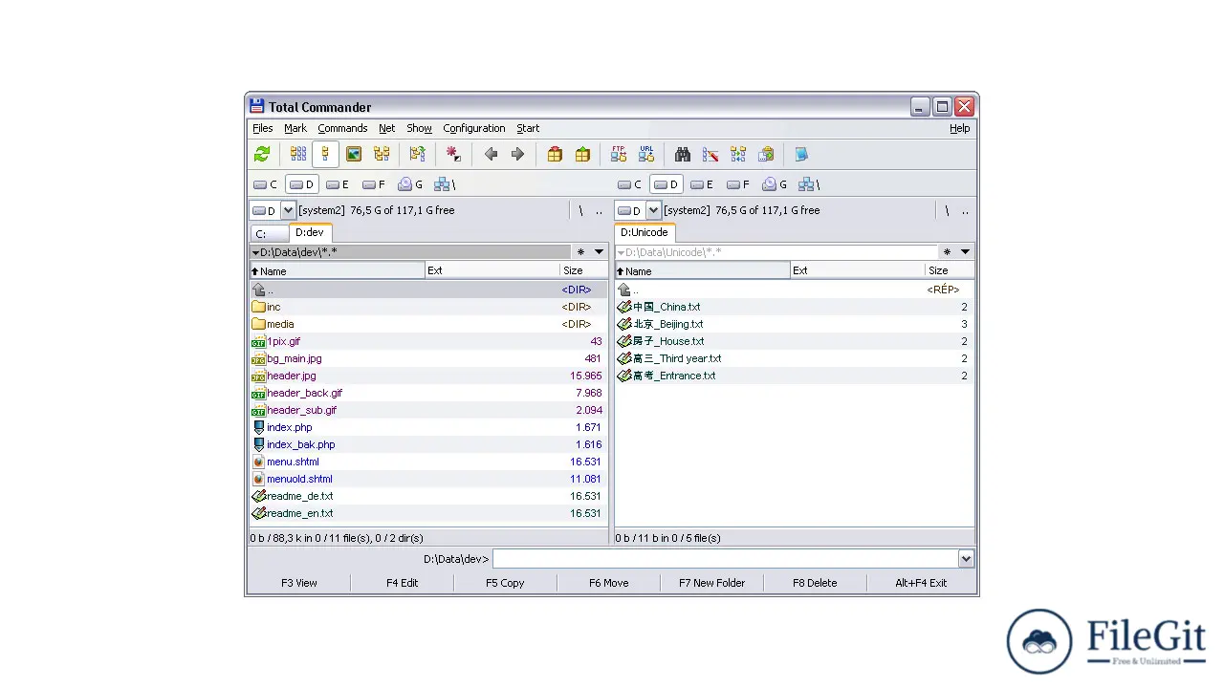Viewport: 1224px width, 688px height.
Task: Click the invert selection red asterisk icon
Action: 453,154
